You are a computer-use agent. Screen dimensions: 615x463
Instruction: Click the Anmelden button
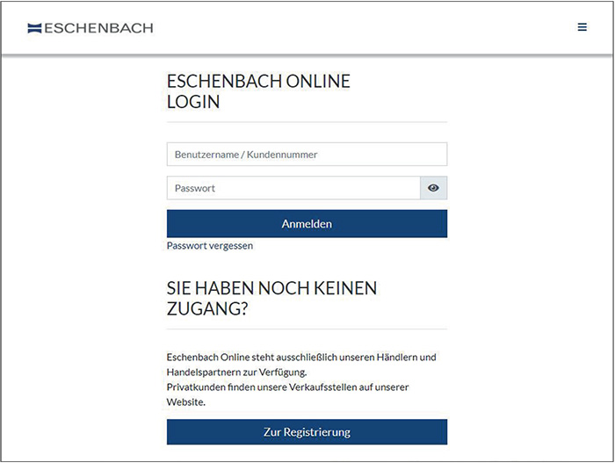point(307,224)
